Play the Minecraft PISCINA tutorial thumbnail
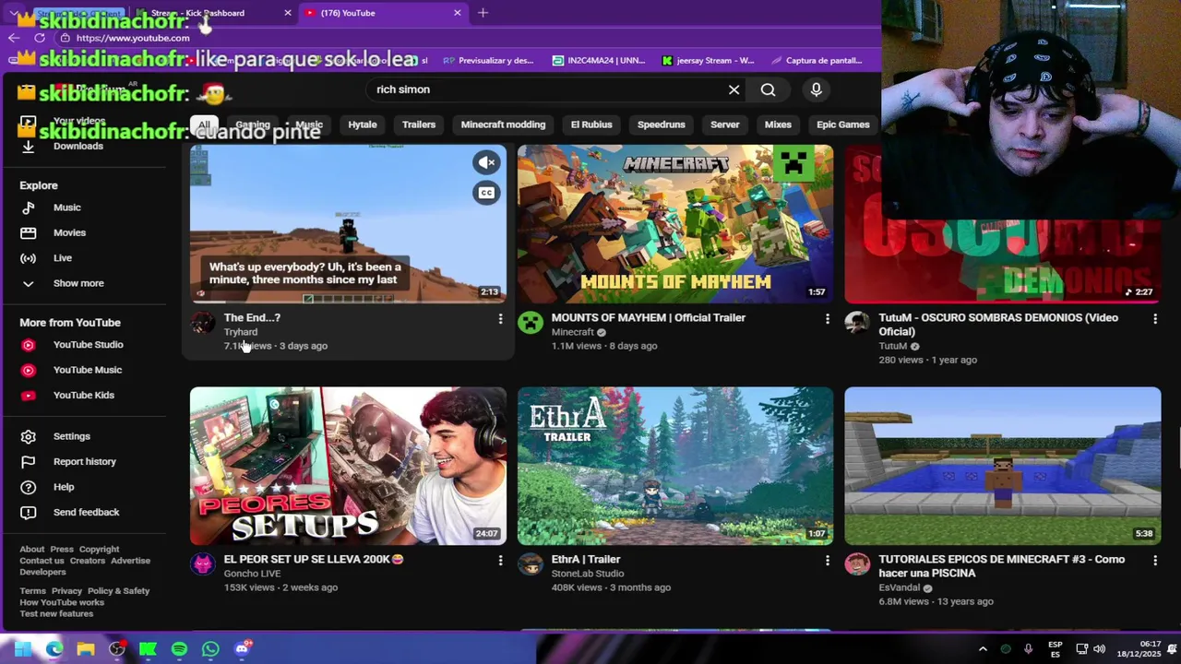 pos(1002,466)
